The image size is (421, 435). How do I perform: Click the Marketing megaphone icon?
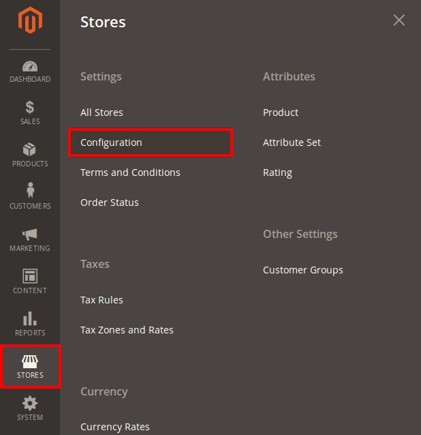(30, 234)
